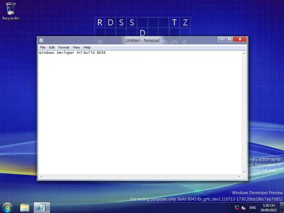Click the 'Untitled - Notepad' title text
This screenshot has height=213, width=284.
tap(143, 40)
